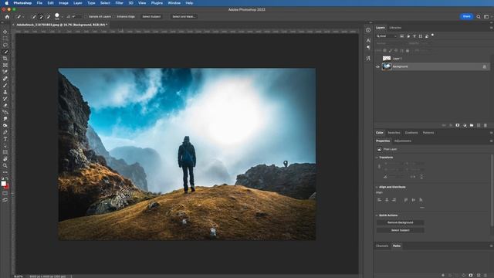The width and height of the screenshot is (494, 278).
Task: Align left edges in Properties panel
Action: coord(379,200)
